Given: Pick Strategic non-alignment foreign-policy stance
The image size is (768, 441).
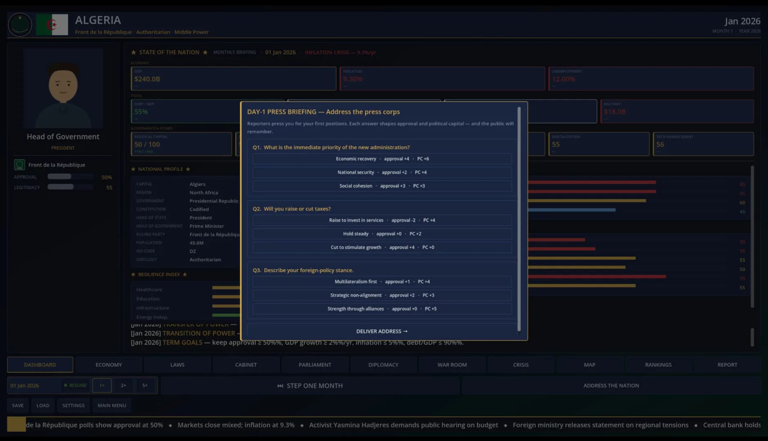Looking at the screenshot, I should coord(382,295).
